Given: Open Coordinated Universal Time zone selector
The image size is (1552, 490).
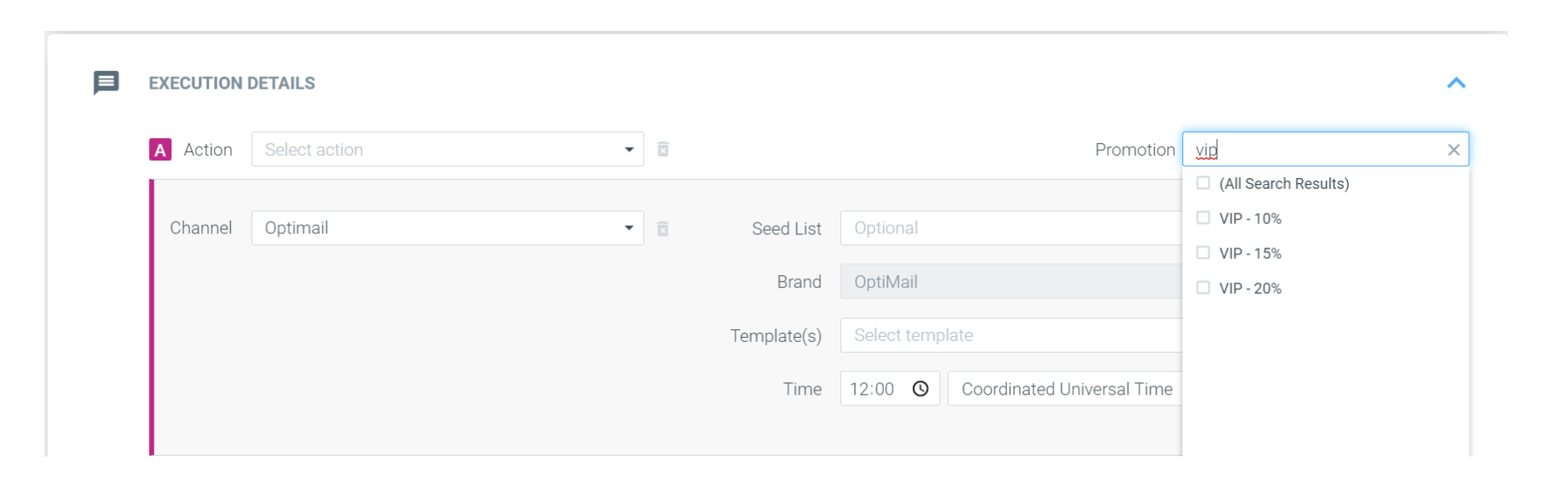Looking at the screenshot, I should click(x=1066, y=389).
